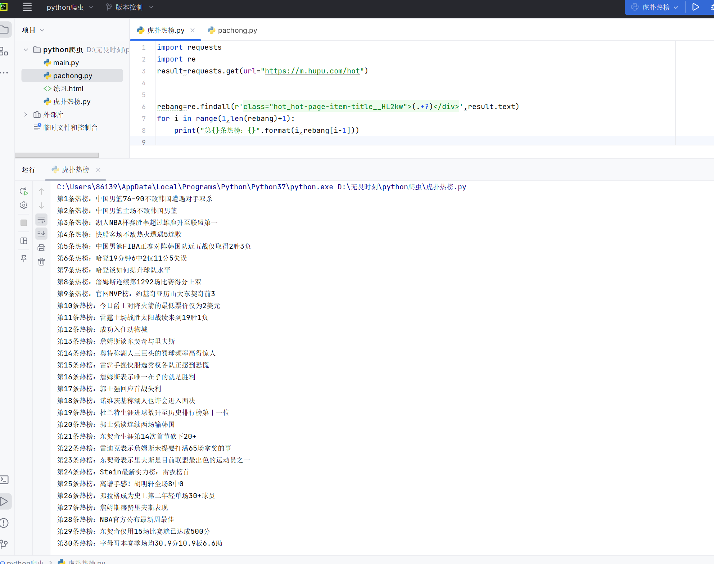Screen dimensions: 714x564
Task: Run 虎扑热榜 with the top play button
Action: 696,7
